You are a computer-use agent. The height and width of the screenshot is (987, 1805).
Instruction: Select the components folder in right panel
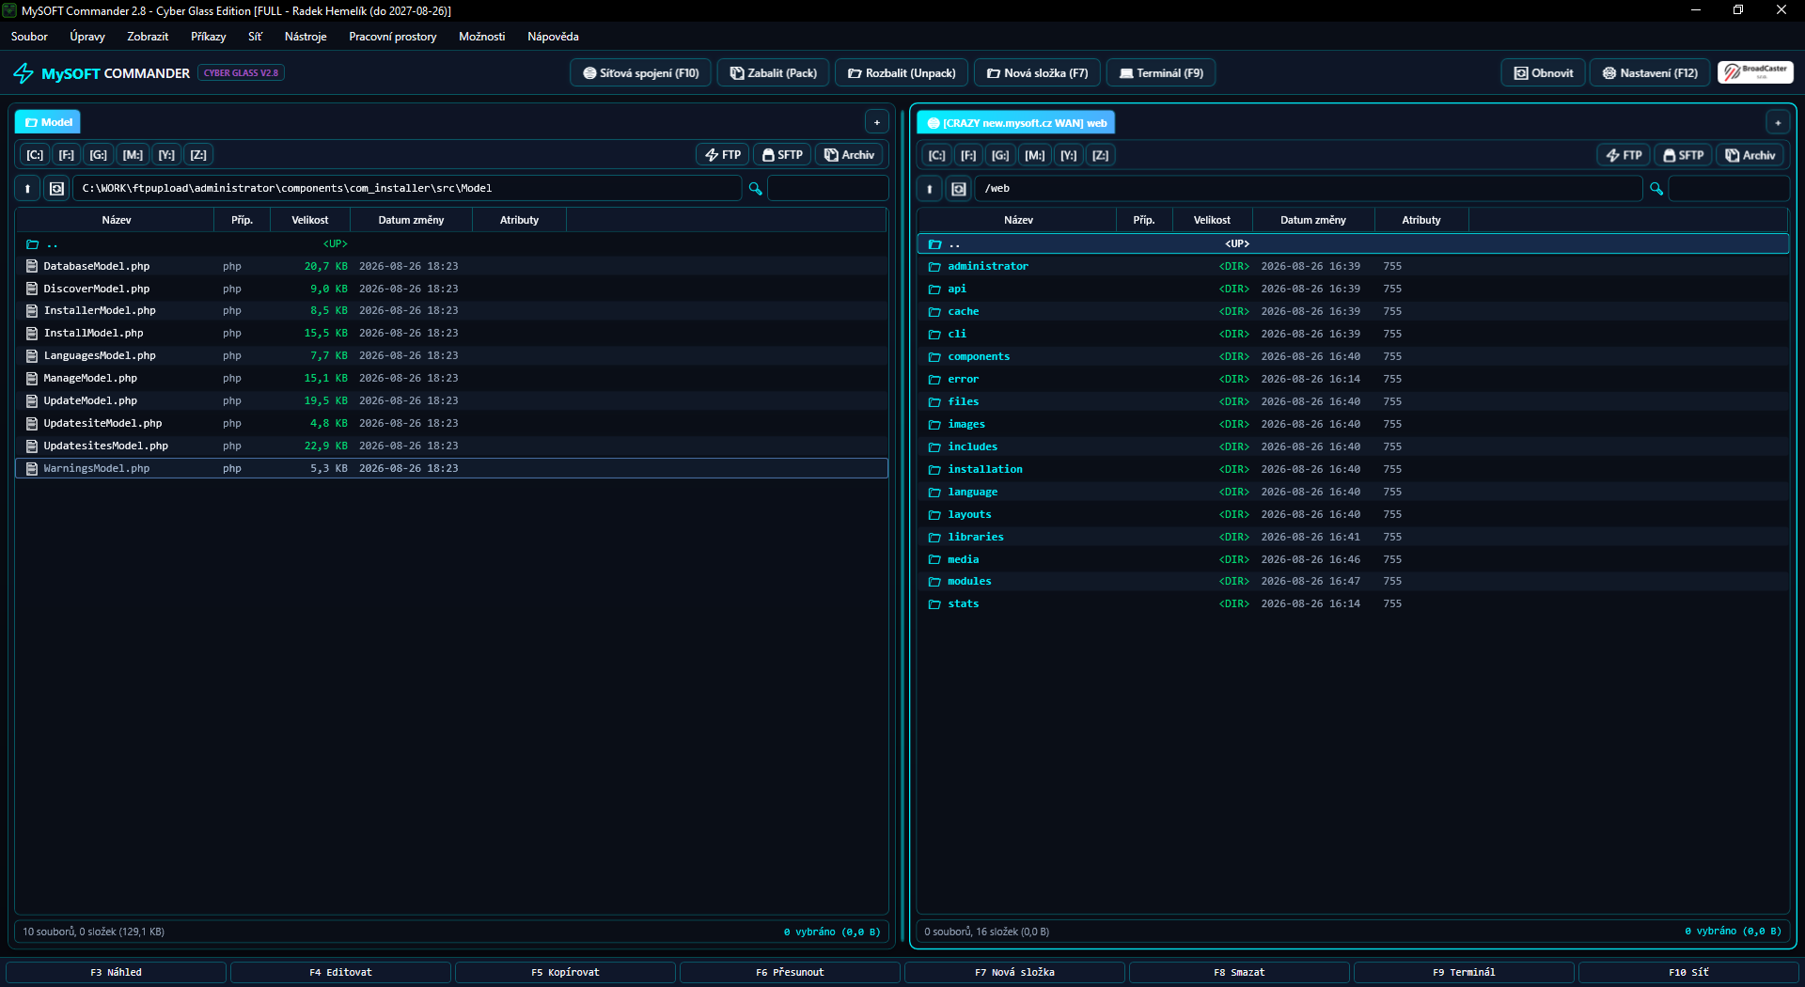click(1353, 357)
